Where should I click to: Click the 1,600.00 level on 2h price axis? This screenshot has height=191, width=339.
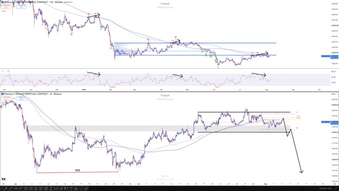335,160
